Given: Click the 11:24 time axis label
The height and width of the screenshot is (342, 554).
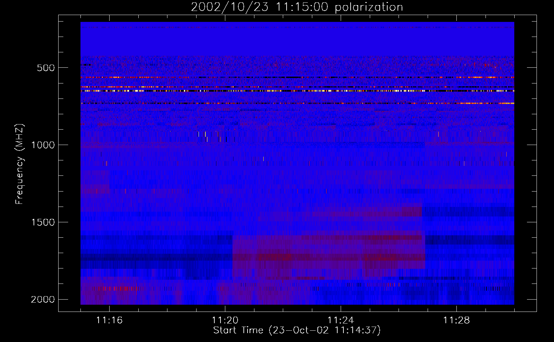Looking at the screenshot, I should point(341,320).
